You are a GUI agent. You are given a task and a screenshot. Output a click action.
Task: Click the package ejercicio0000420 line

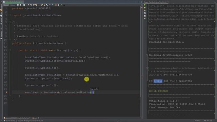pyautogui.click(x=32, y=8)
